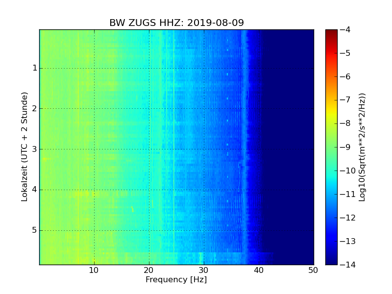Viewport: 392px width, 294px height.
Task: Click the x-axis tick label 20
Action: pyautogui.click(x=149, y=270)
